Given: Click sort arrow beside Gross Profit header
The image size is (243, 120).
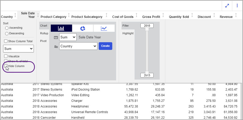Looking at the screenshot, I should 163,15.
